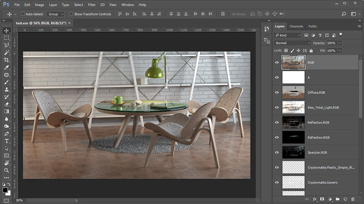This screenshot has height=204, width=364.
Task: Expand the layer Opacity dropdown arrow
Action: [x=339, y=43]
